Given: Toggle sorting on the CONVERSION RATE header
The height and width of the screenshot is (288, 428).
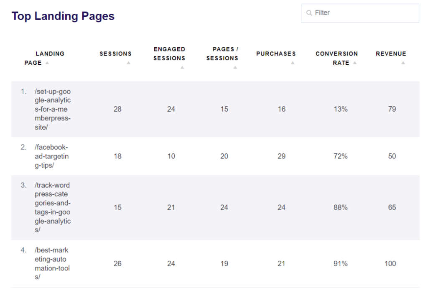Looking at the screenshot, I should coord(337,58).
